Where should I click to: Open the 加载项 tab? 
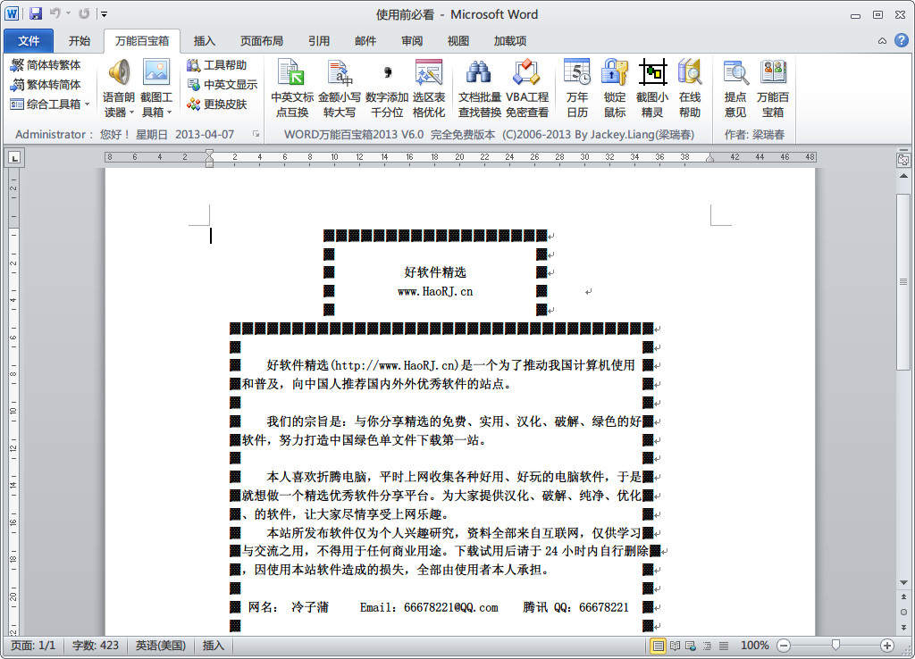(x=510, y=41)
